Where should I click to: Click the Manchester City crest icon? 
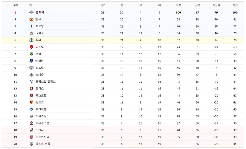[x=31, y=13]
